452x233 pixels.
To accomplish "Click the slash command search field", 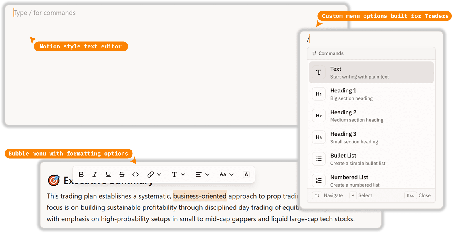I will [371, 39].
